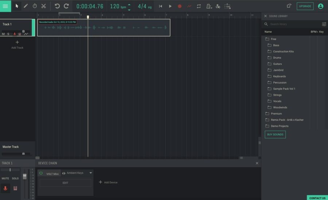The height and width of the screenshot is (200, 328).
Task: Click the MUTE button in the Track 1 panel
Action: (x=5, y=178)
